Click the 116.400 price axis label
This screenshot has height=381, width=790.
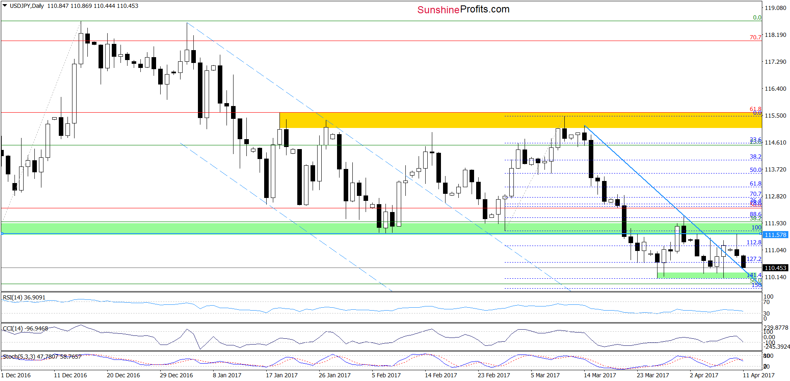[x=775, y=89]
